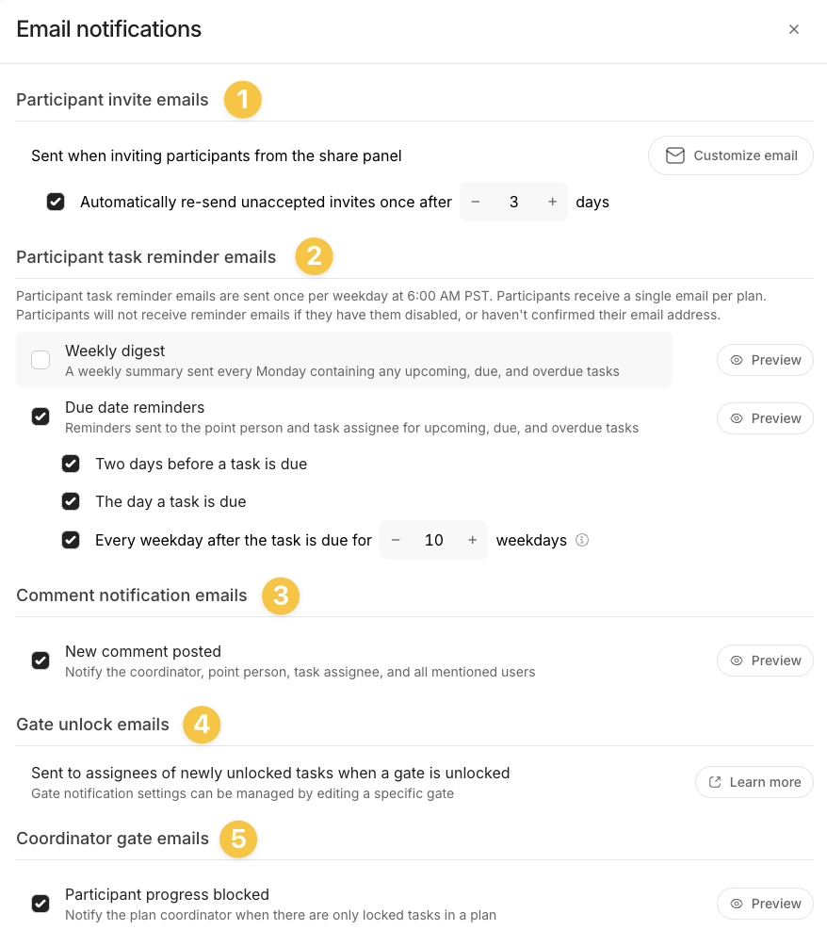Increase invite re-send days with plus
Screen dimensions: 827x946
pyautogui.click(x=552, y=202)
